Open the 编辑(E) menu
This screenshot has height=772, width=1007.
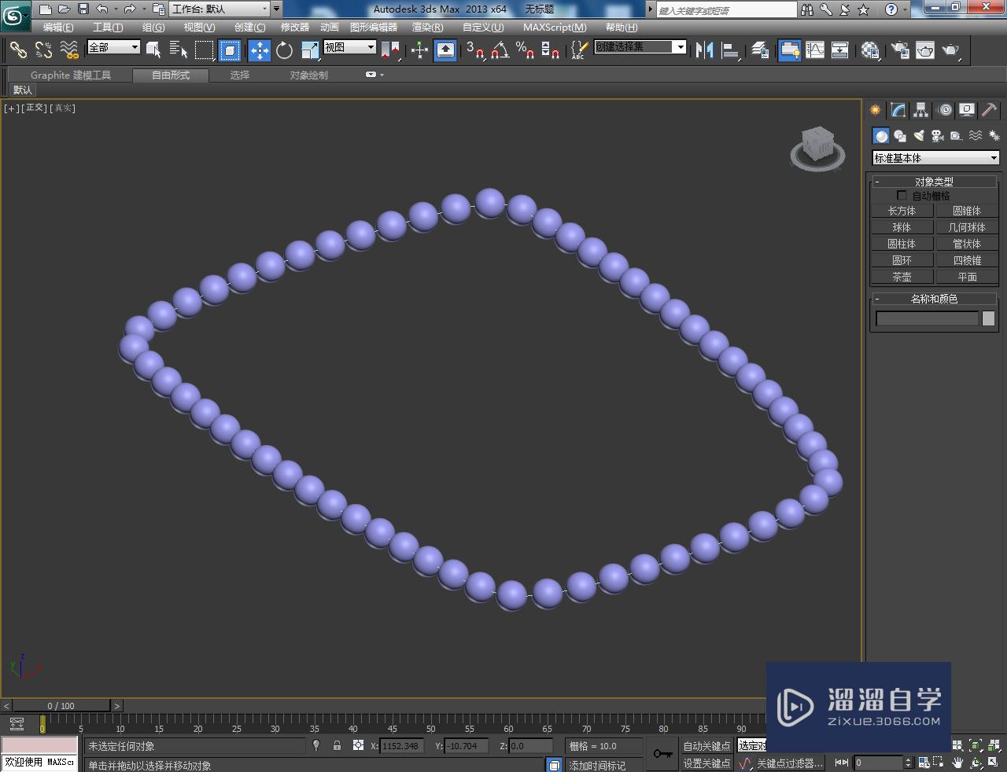tap(58, 27)
